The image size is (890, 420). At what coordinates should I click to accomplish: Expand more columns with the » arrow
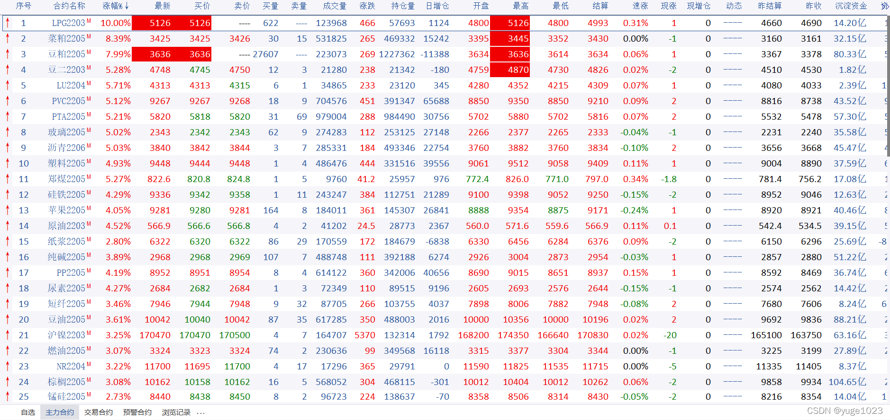click(885, 6)
